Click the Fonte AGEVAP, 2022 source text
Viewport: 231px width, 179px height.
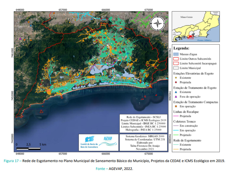(114, 169)
